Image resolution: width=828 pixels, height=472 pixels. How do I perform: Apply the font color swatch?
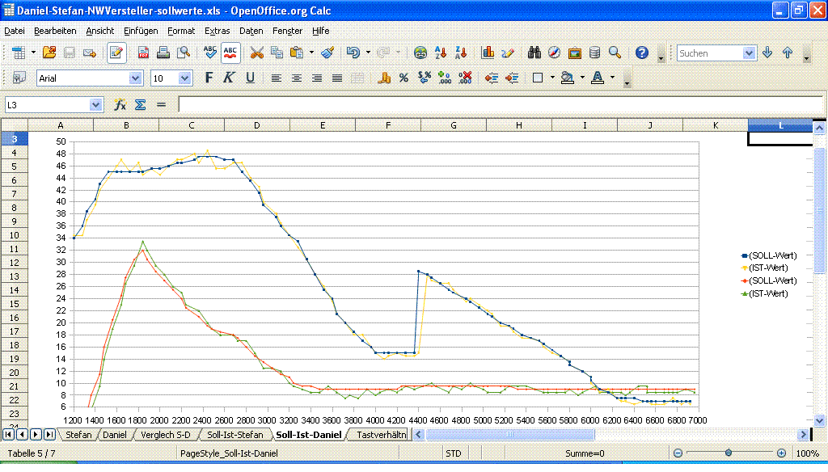(x=598, y=78)
